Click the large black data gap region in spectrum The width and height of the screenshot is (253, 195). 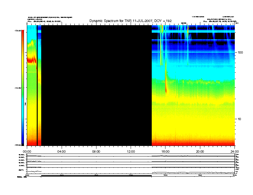96,85
